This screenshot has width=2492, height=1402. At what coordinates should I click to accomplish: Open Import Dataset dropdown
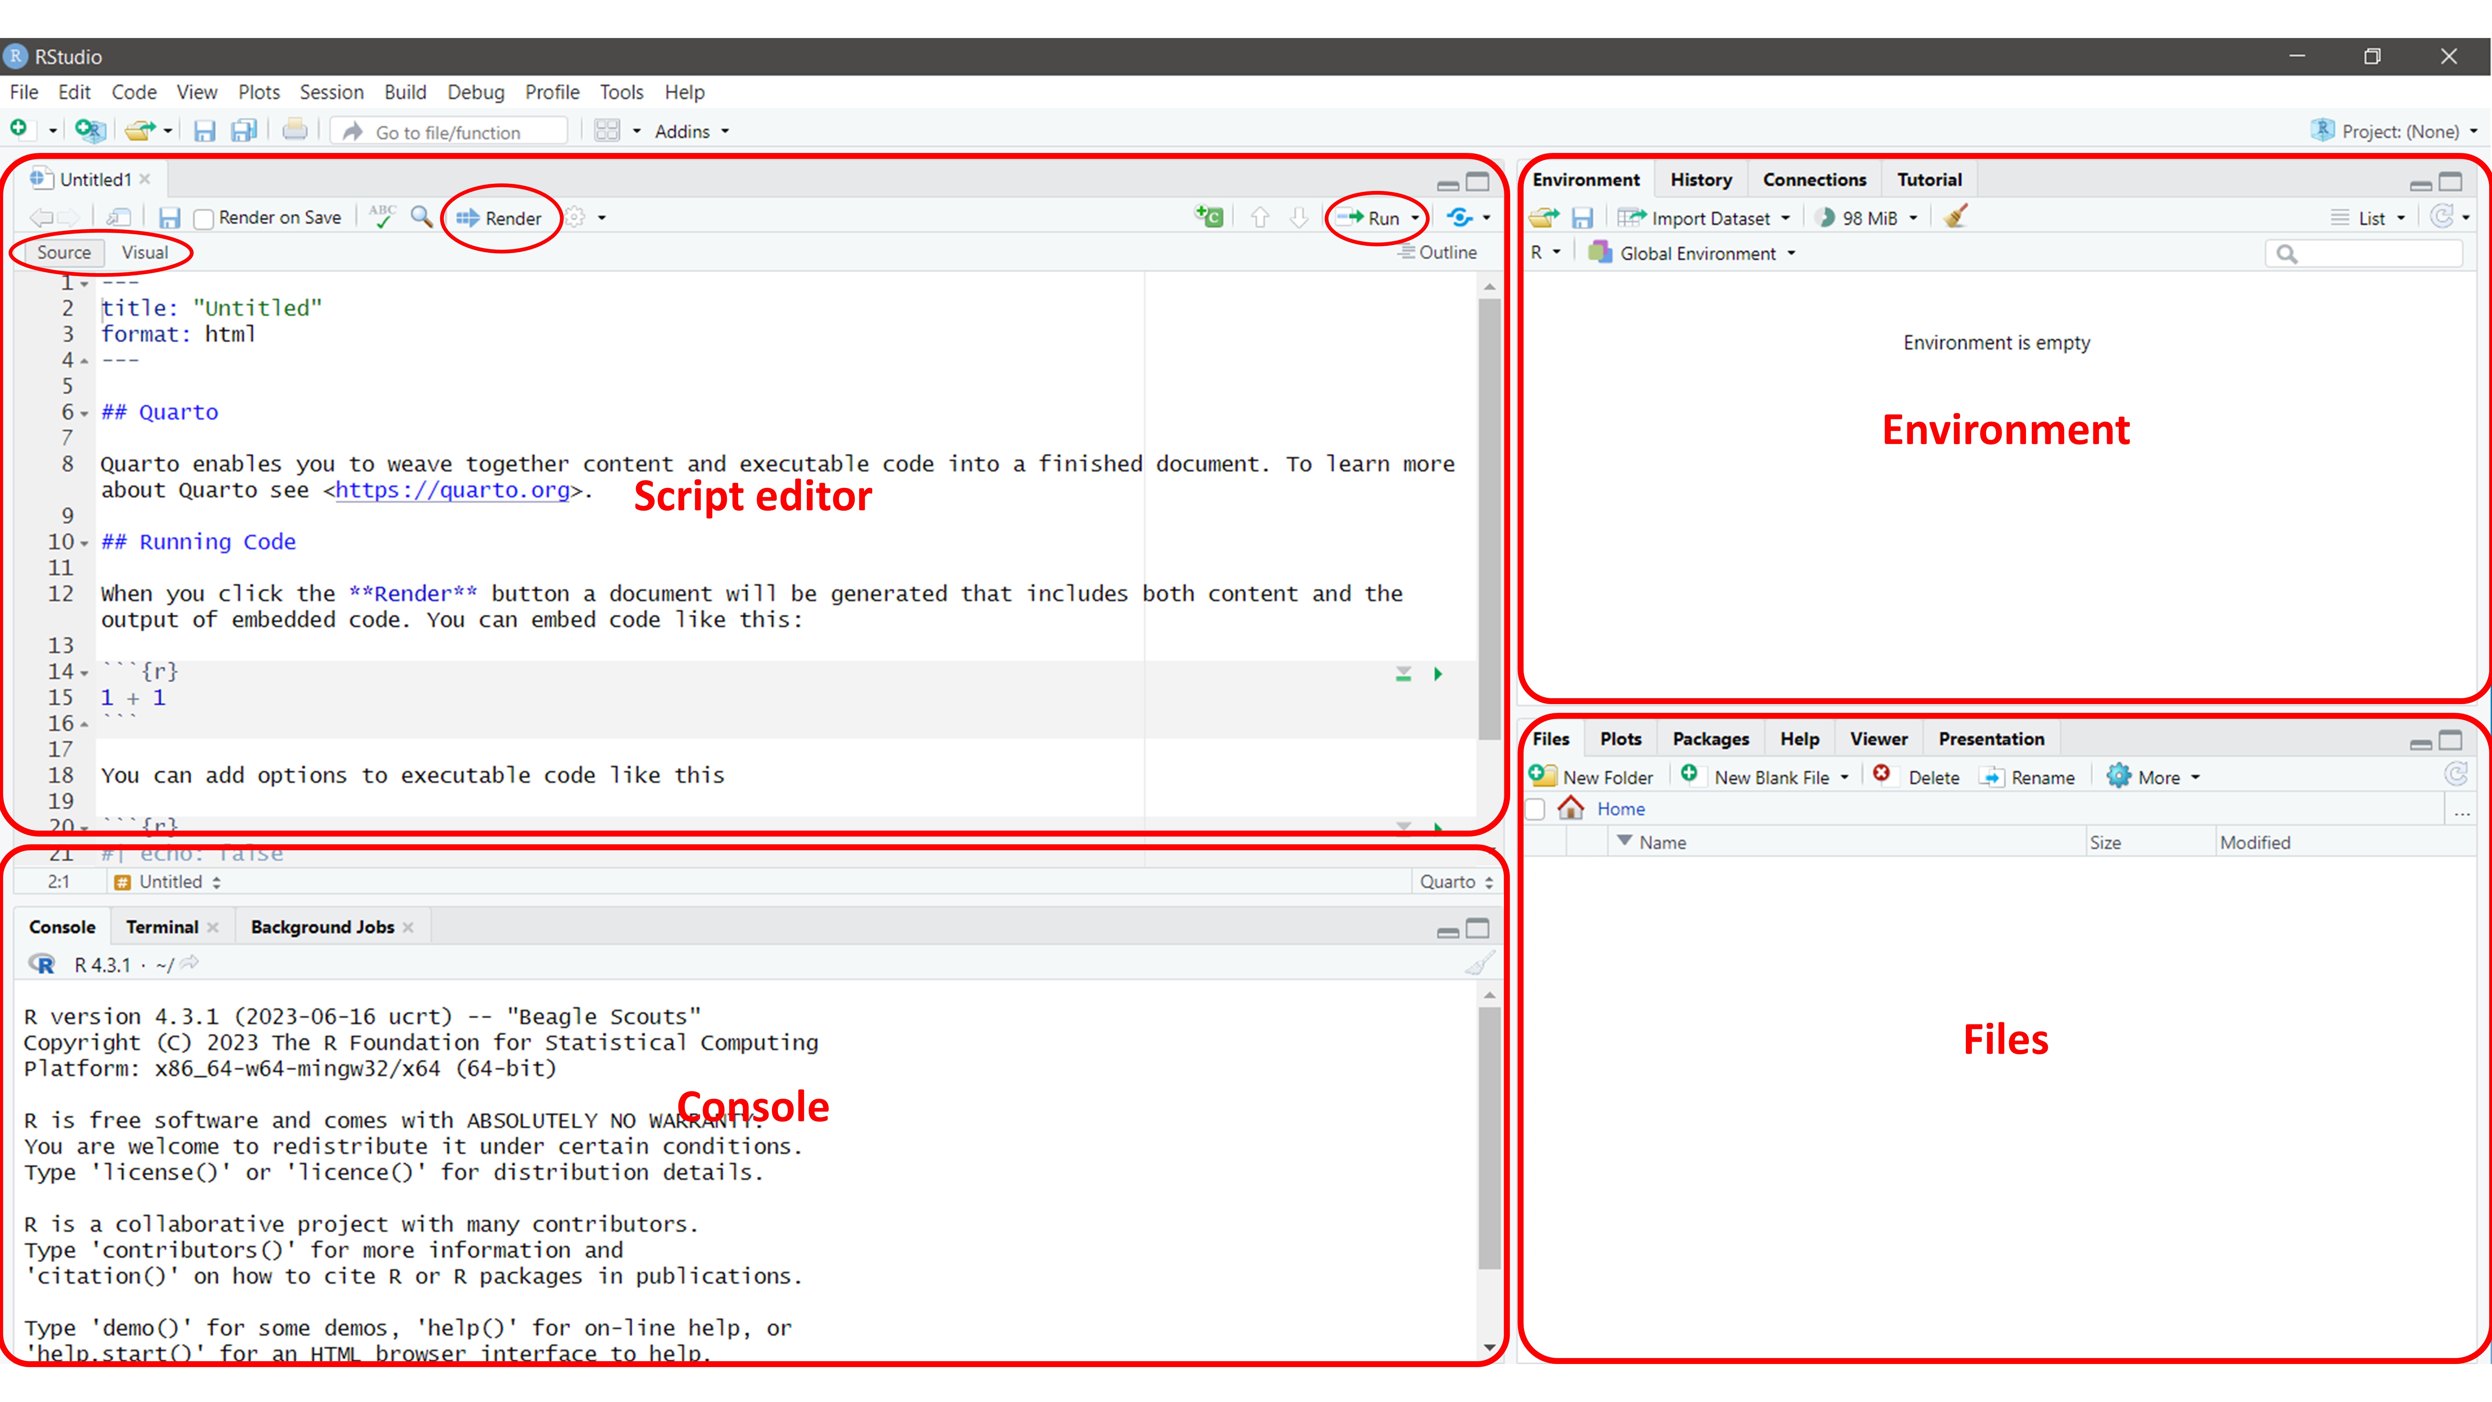[1705, 219]
